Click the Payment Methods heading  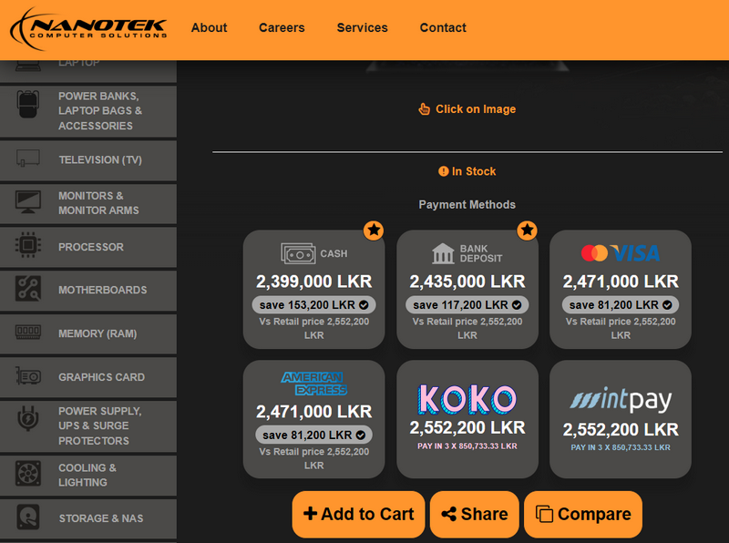tap(467, 205)
